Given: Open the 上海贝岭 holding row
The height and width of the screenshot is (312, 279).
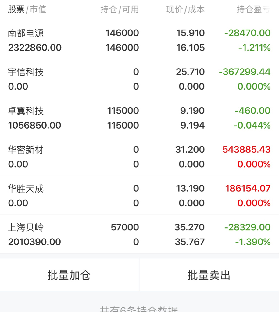Looking at the screenshot, I should coord(139,234).
